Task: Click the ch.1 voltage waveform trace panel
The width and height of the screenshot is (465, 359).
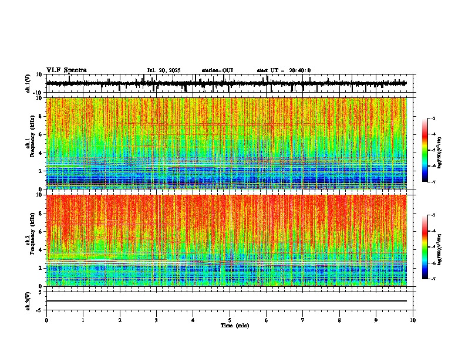Action: [x=229, y=83]
